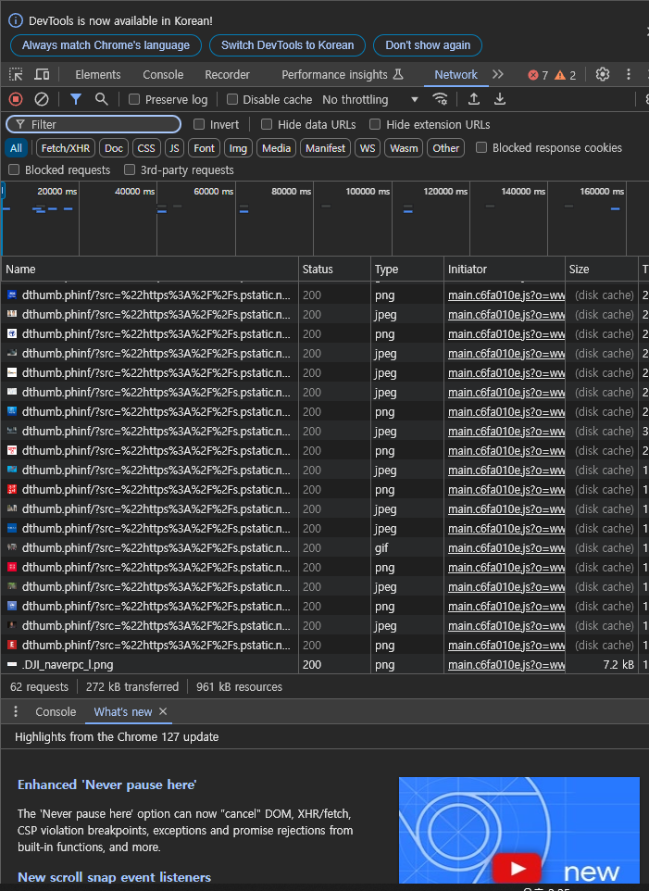Open New scroll snap event listeners link
This screenshot has height=891, width=649.
coord(114,877)
